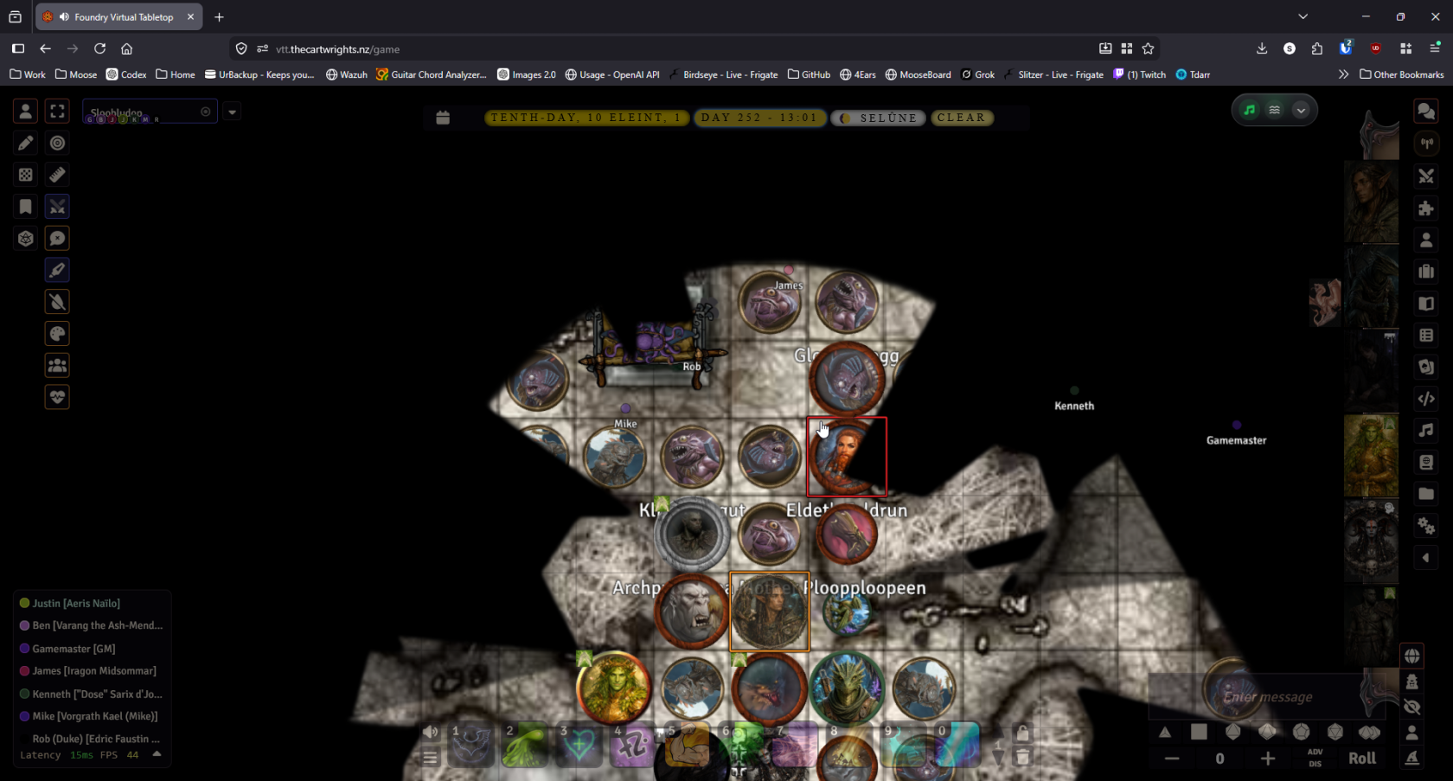This screenshot has height=781, width=1453.
Task: Decrease the dice modifier with minus button
Action: [x=1172, y=759]
